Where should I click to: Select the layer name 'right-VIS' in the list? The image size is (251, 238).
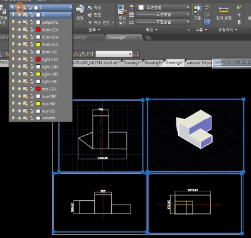[x=49, y=82]
